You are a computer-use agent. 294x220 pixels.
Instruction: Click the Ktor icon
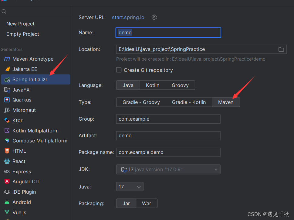click(x=7, y=120)
